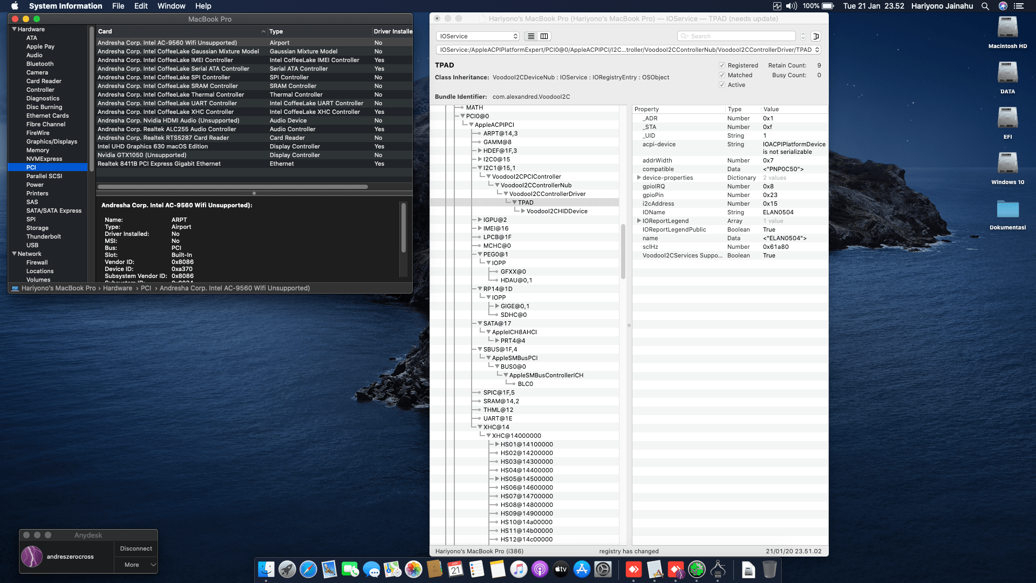Select the Realtek ALC255 Audio Controller row
The width and height of the screenshot is (1036, 583).
coord(254,129)
